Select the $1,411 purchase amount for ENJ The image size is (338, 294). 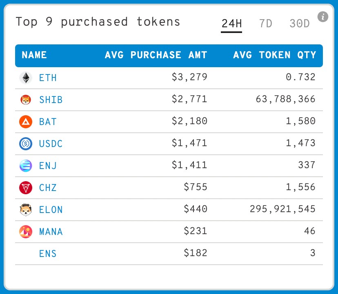tap(189, 165)
